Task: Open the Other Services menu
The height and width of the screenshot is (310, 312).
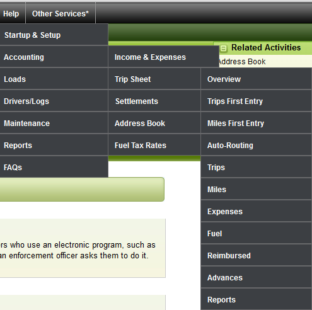Action: [61, 14]
